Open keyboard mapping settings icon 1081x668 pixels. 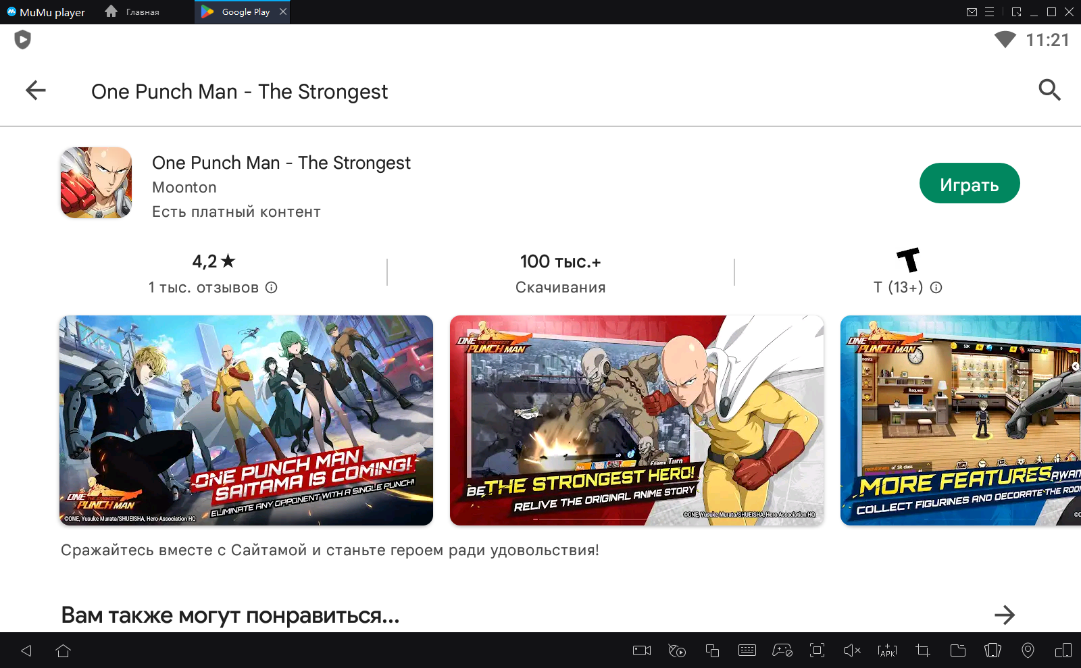pos(747,650)
